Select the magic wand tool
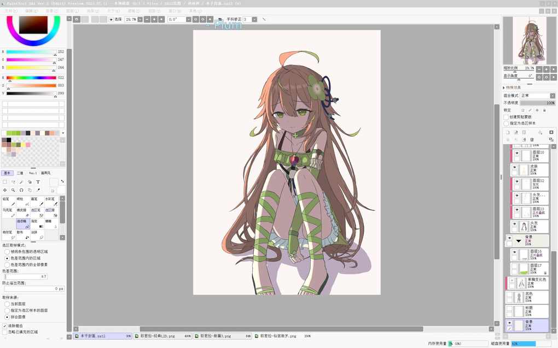The width and height of the screenshot is (558, 348). (x=21, y=181)
